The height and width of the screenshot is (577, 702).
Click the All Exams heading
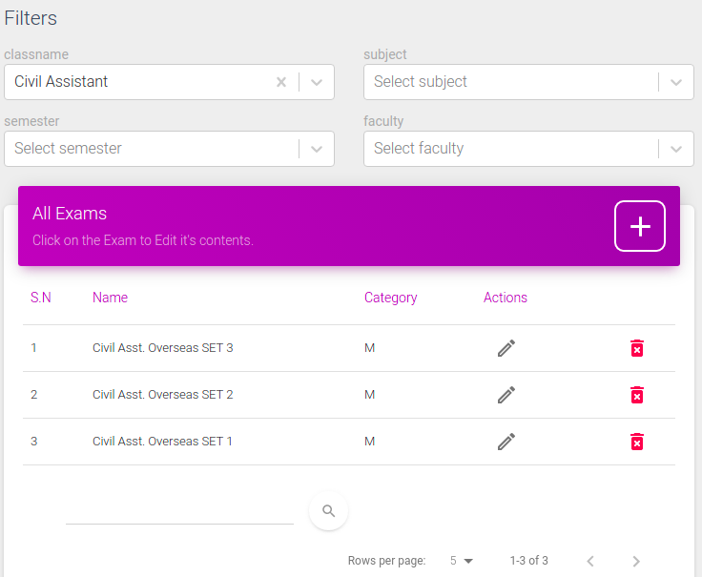pyautogui.click(x=70, y=214)
